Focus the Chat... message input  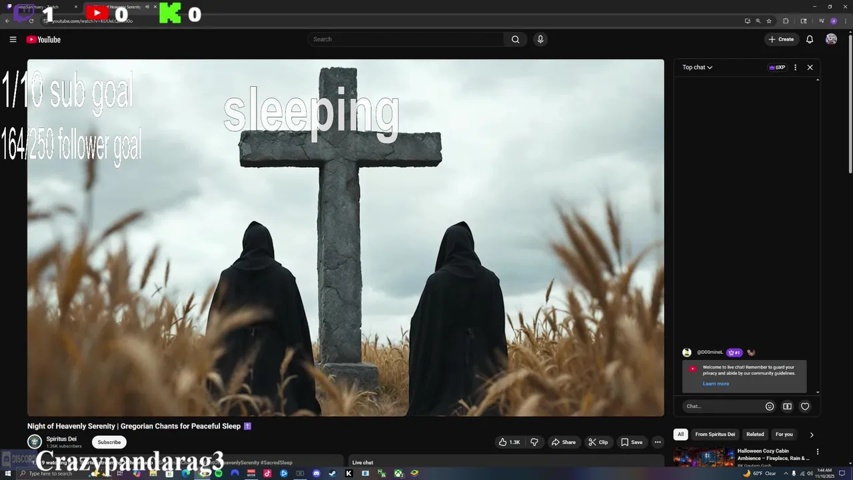tap(723, 406)
